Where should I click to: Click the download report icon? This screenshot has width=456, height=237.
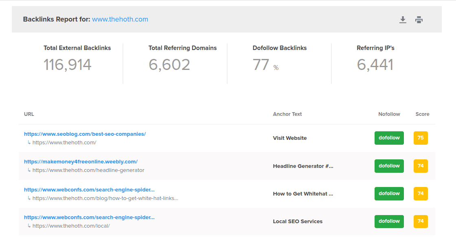(403, 19)
